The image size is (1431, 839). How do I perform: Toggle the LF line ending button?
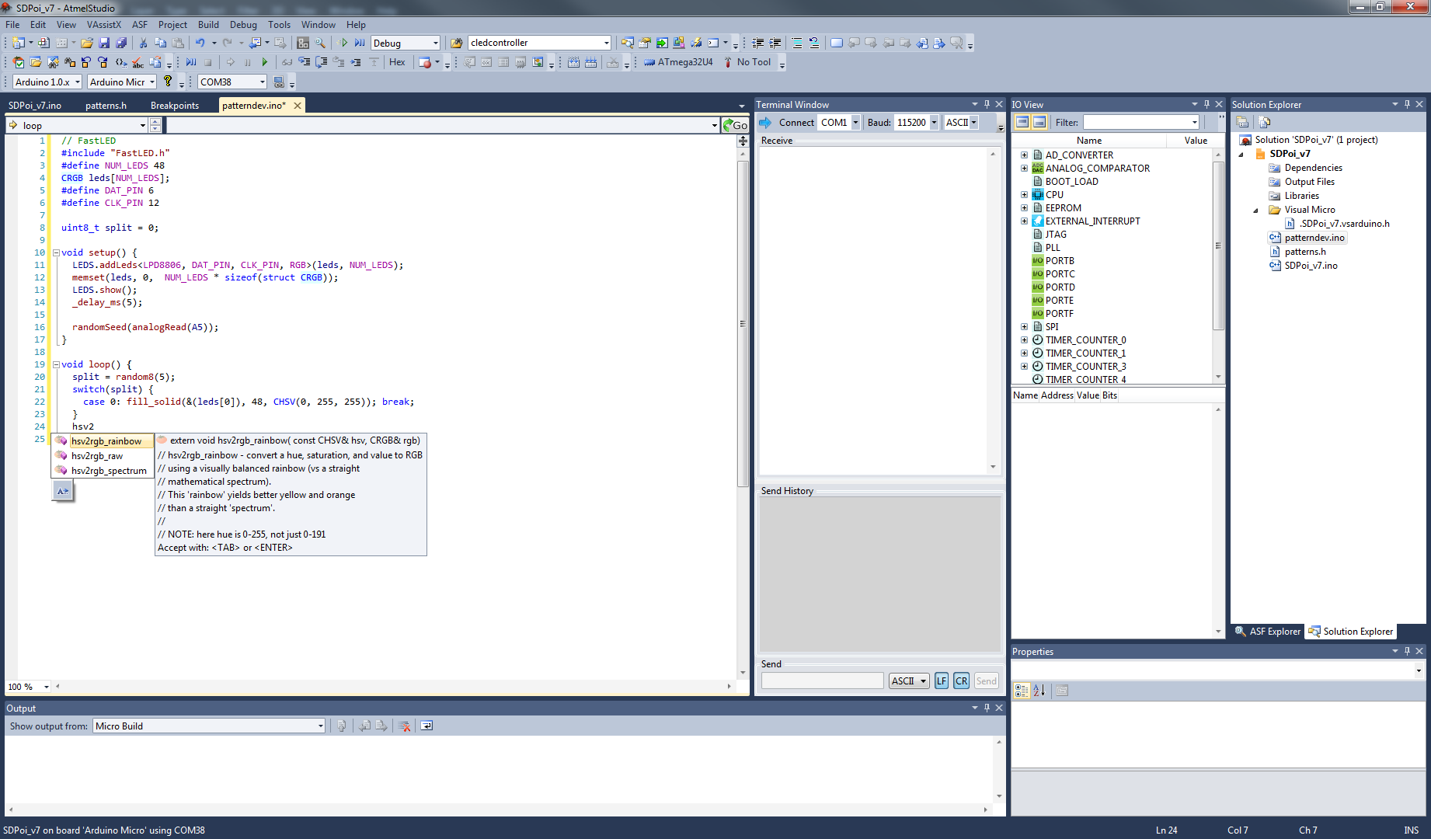click(942, 681)
